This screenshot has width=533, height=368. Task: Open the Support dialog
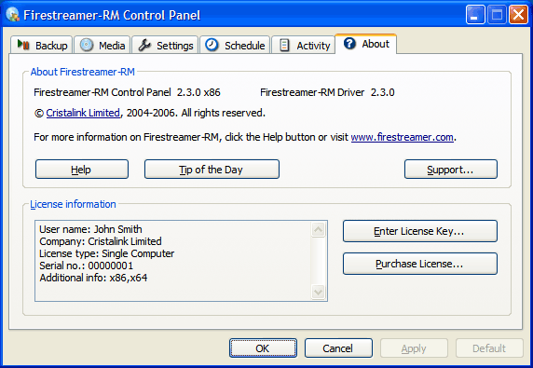click(x=451, y=170)
